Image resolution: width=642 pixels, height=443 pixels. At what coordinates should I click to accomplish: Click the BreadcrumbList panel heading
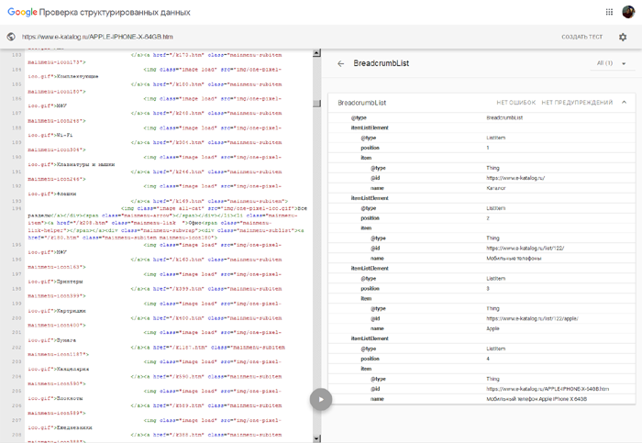[x=382, y=63]
